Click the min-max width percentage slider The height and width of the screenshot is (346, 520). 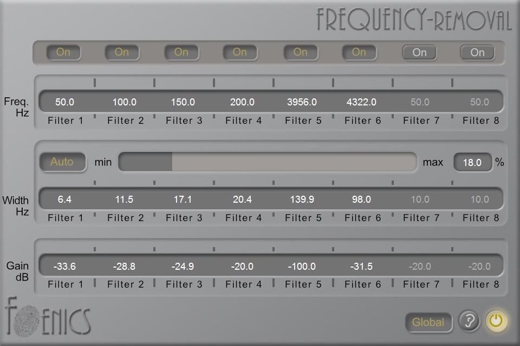[x=269, y=162]
